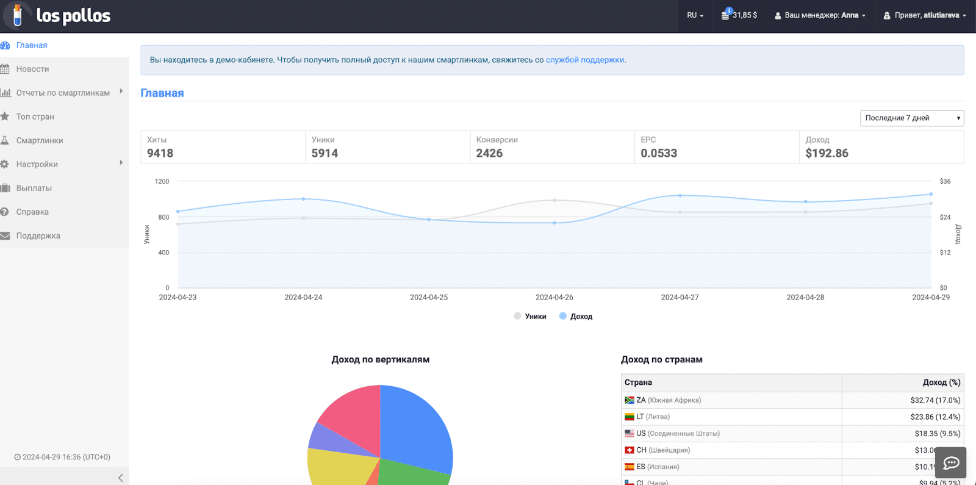Click the coins balance icon

(x=726, y=15)
